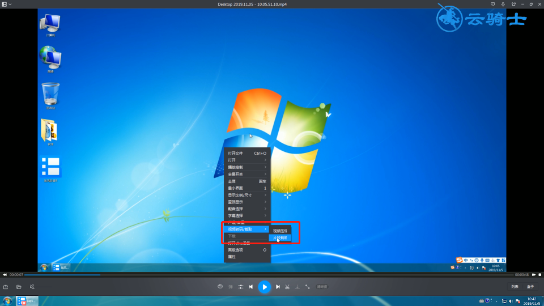
Task: Skip to next track
Action: pos(278,287)
